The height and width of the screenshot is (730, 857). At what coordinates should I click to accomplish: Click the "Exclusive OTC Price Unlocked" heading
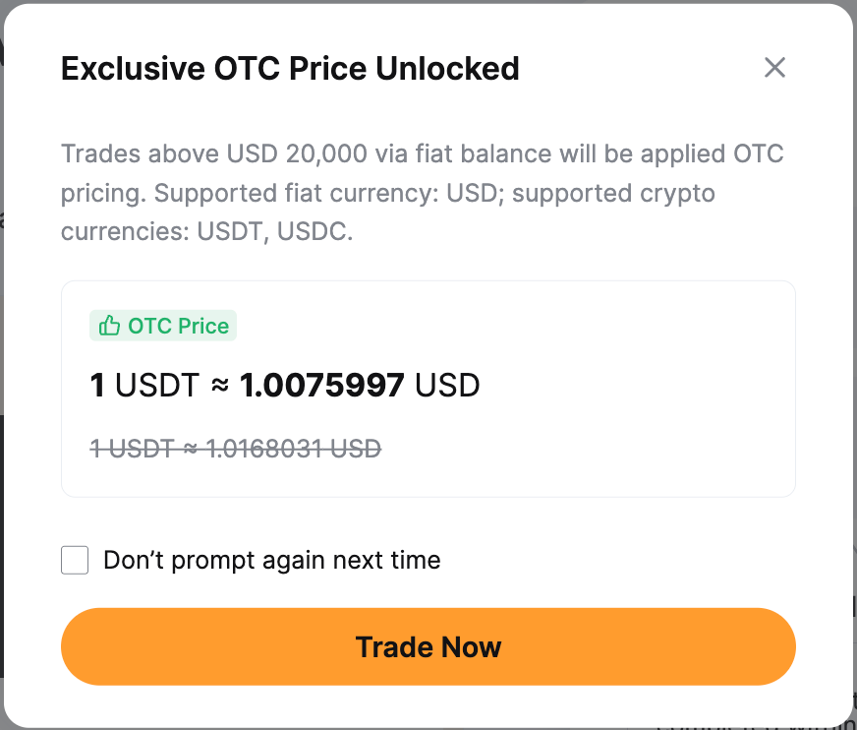290,69
